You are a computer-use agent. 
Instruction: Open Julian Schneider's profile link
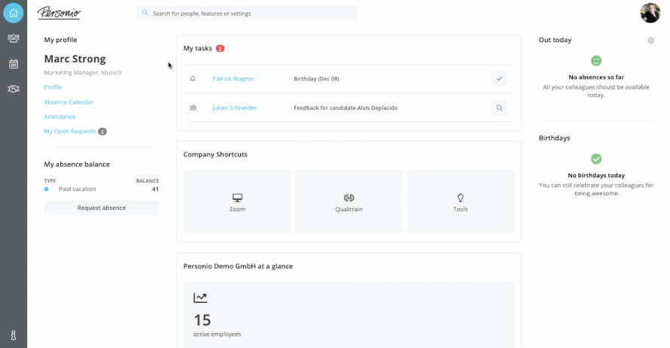(x=235, y=108)
